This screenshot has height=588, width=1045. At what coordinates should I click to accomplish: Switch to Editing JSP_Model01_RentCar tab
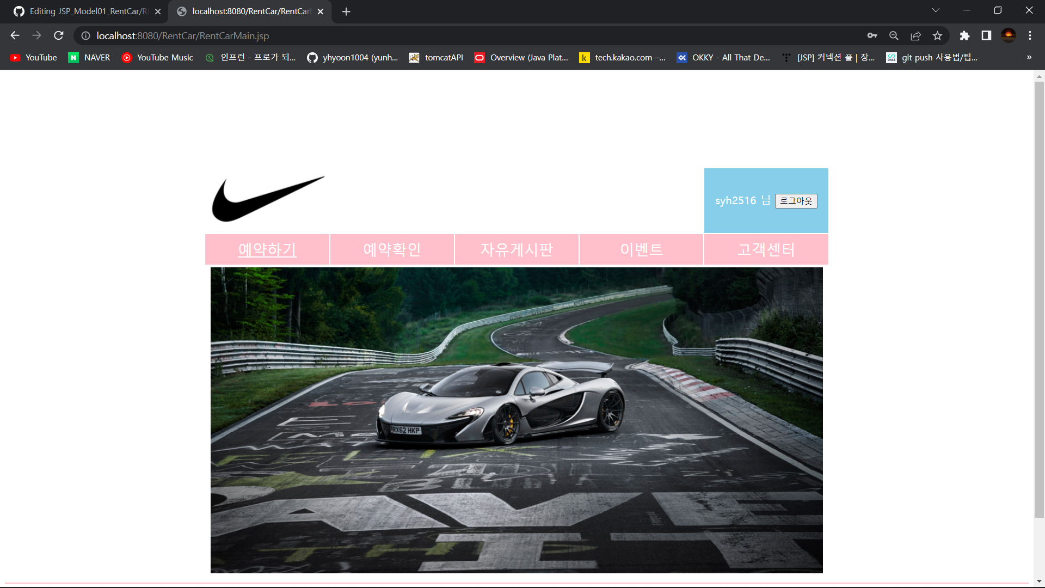click(87, 11)
